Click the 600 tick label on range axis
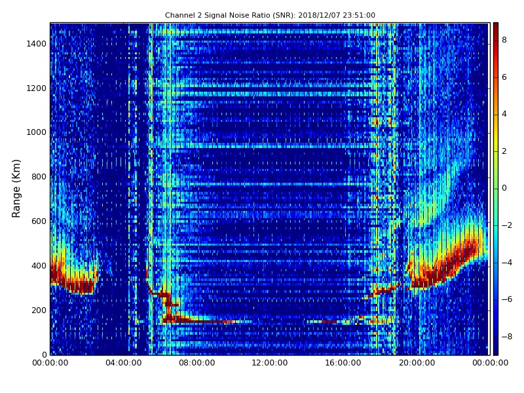Image resolution: width=524 pixels, height=393 pixels. pos(39,221)
